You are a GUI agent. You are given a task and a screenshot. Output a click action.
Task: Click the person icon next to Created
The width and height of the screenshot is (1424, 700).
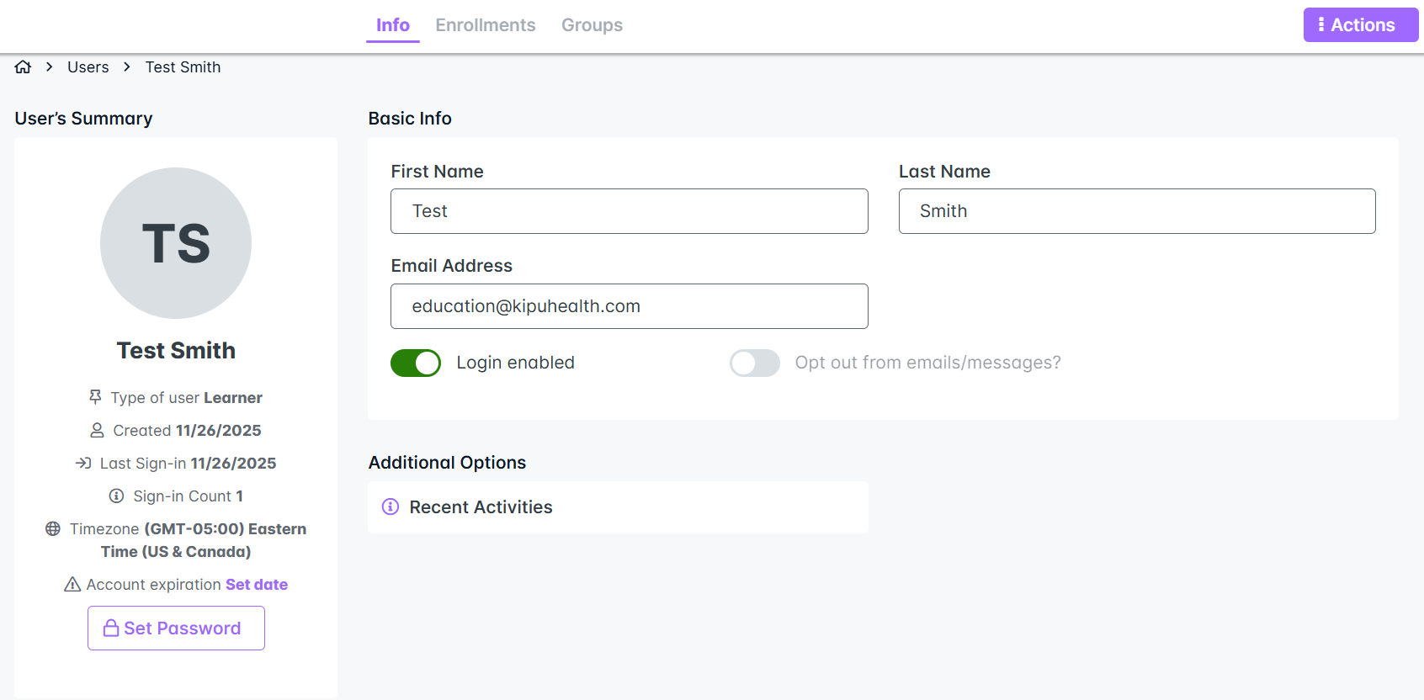(x=98, y=431)
